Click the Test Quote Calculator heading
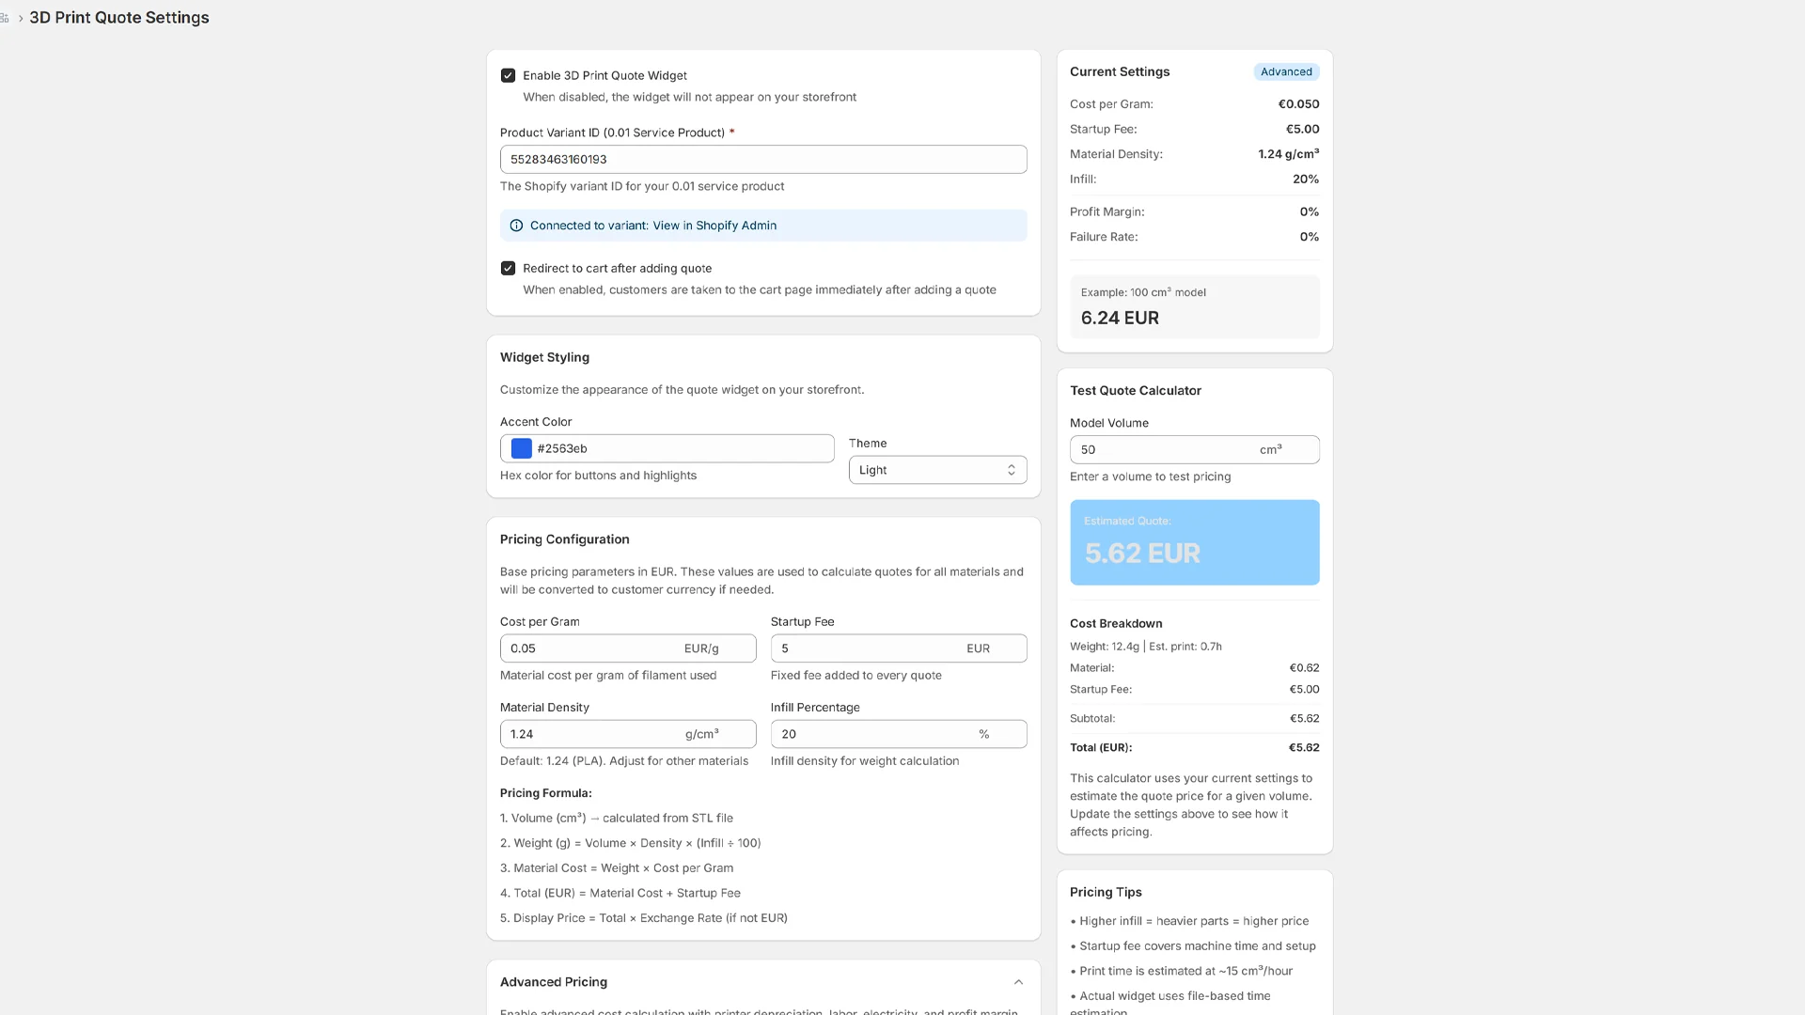Screen dimensions: 1805x1015 pyautogui.click(x=1136, y=390)
